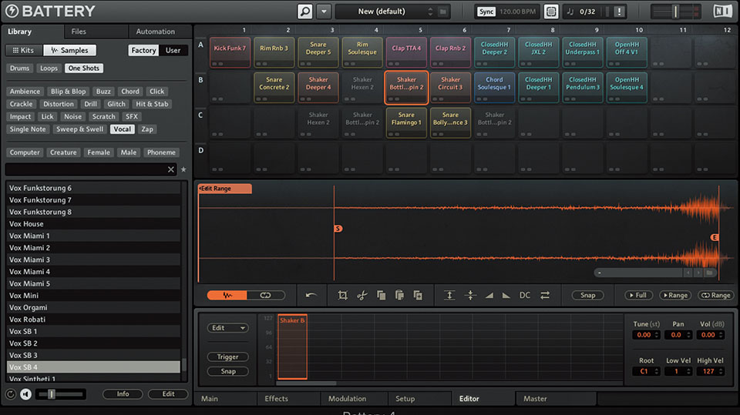Click the play Full button
This screenshot has height=415, width=740.
[x=638, y=295]
